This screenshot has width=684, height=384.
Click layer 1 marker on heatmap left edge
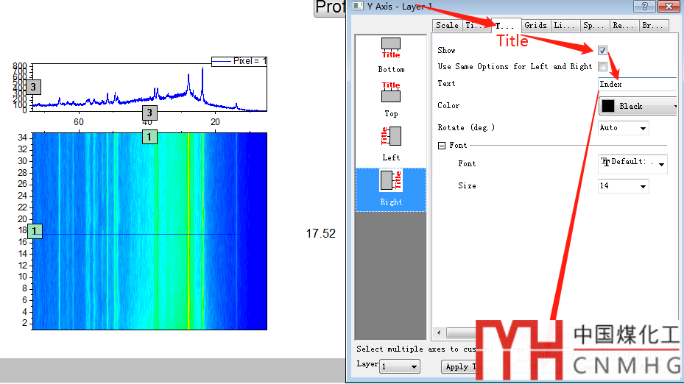click(35, 232)
